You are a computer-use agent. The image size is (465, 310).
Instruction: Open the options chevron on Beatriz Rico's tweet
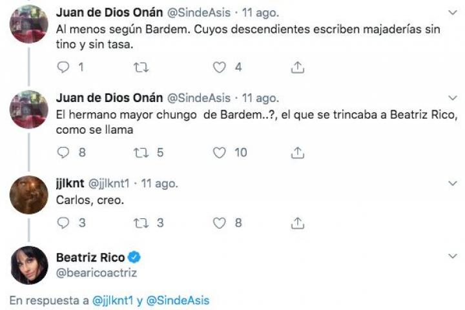click(452, 258)
